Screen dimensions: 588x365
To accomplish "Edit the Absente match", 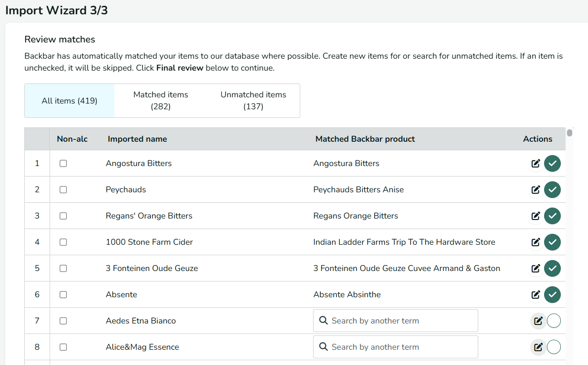I will tap(535, 295).
